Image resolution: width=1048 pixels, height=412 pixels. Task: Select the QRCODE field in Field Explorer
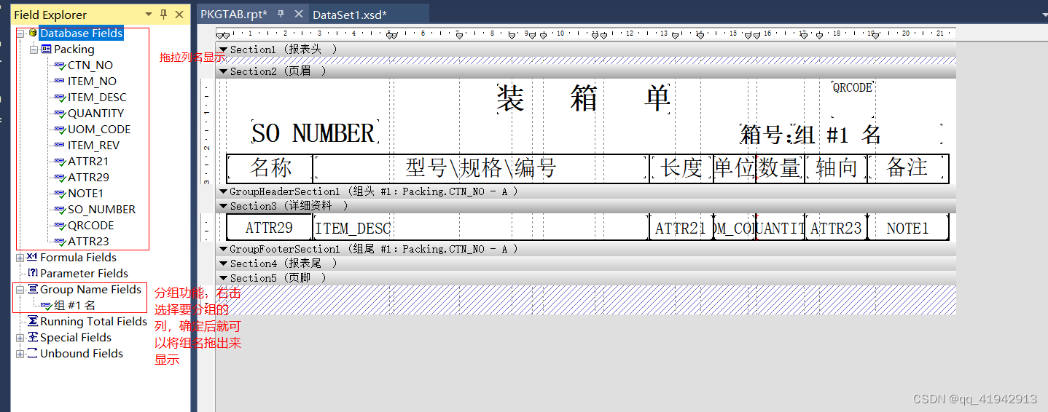click(x=90, y=226)
